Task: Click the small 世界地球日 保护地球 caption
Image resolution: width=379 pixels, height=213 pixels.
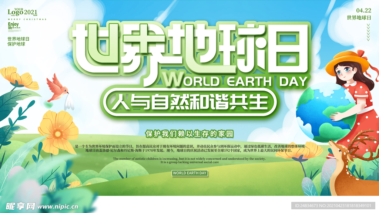Action: coord(19,41)
